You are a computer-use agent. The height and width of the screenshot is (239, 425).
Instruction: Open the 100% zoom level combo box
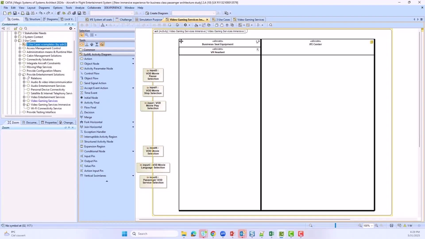pos(368,225)
